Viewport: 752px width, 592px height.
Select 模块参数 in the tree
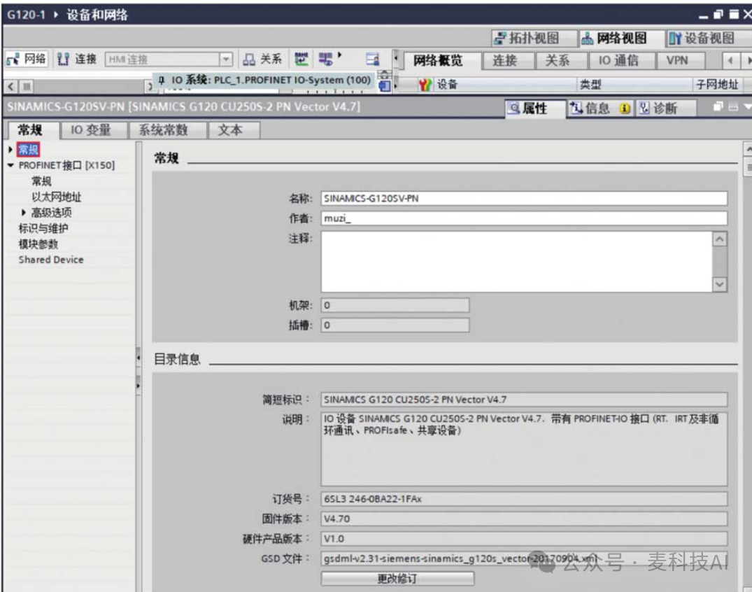(x=38, y=244)
